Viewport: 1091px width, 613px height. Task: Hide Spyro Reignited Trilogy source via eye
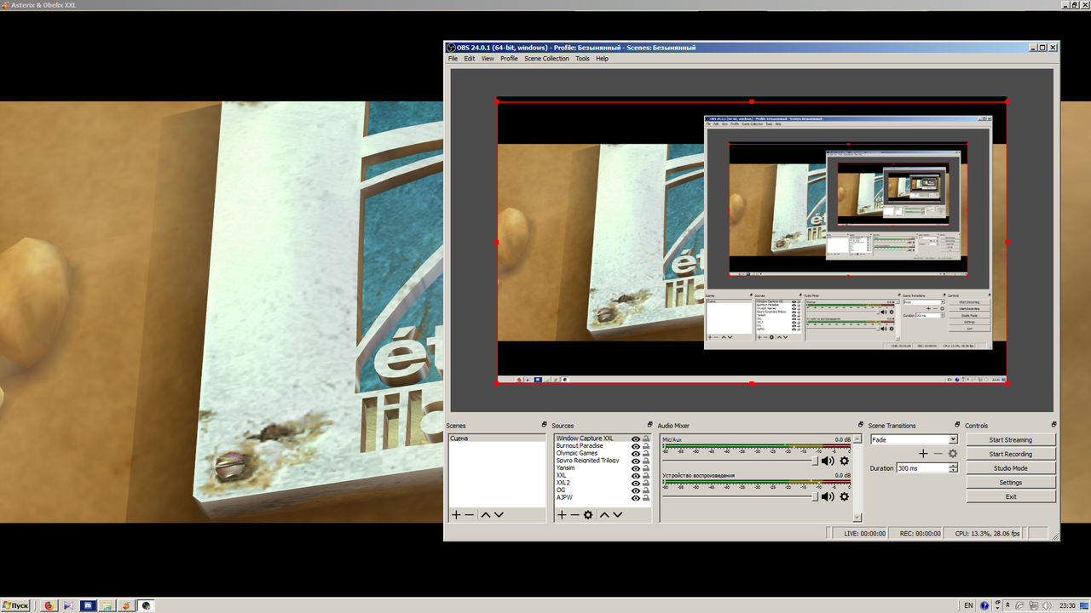tap(636, 461)
